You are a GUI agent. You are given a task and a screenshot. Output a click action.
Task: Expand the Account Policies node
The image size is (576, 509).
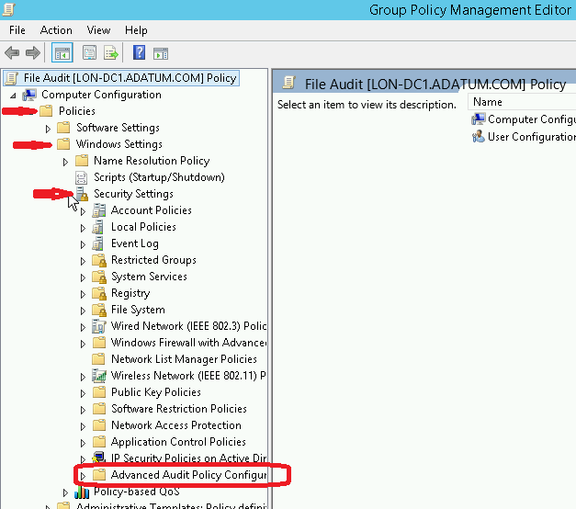click(83, 211)
